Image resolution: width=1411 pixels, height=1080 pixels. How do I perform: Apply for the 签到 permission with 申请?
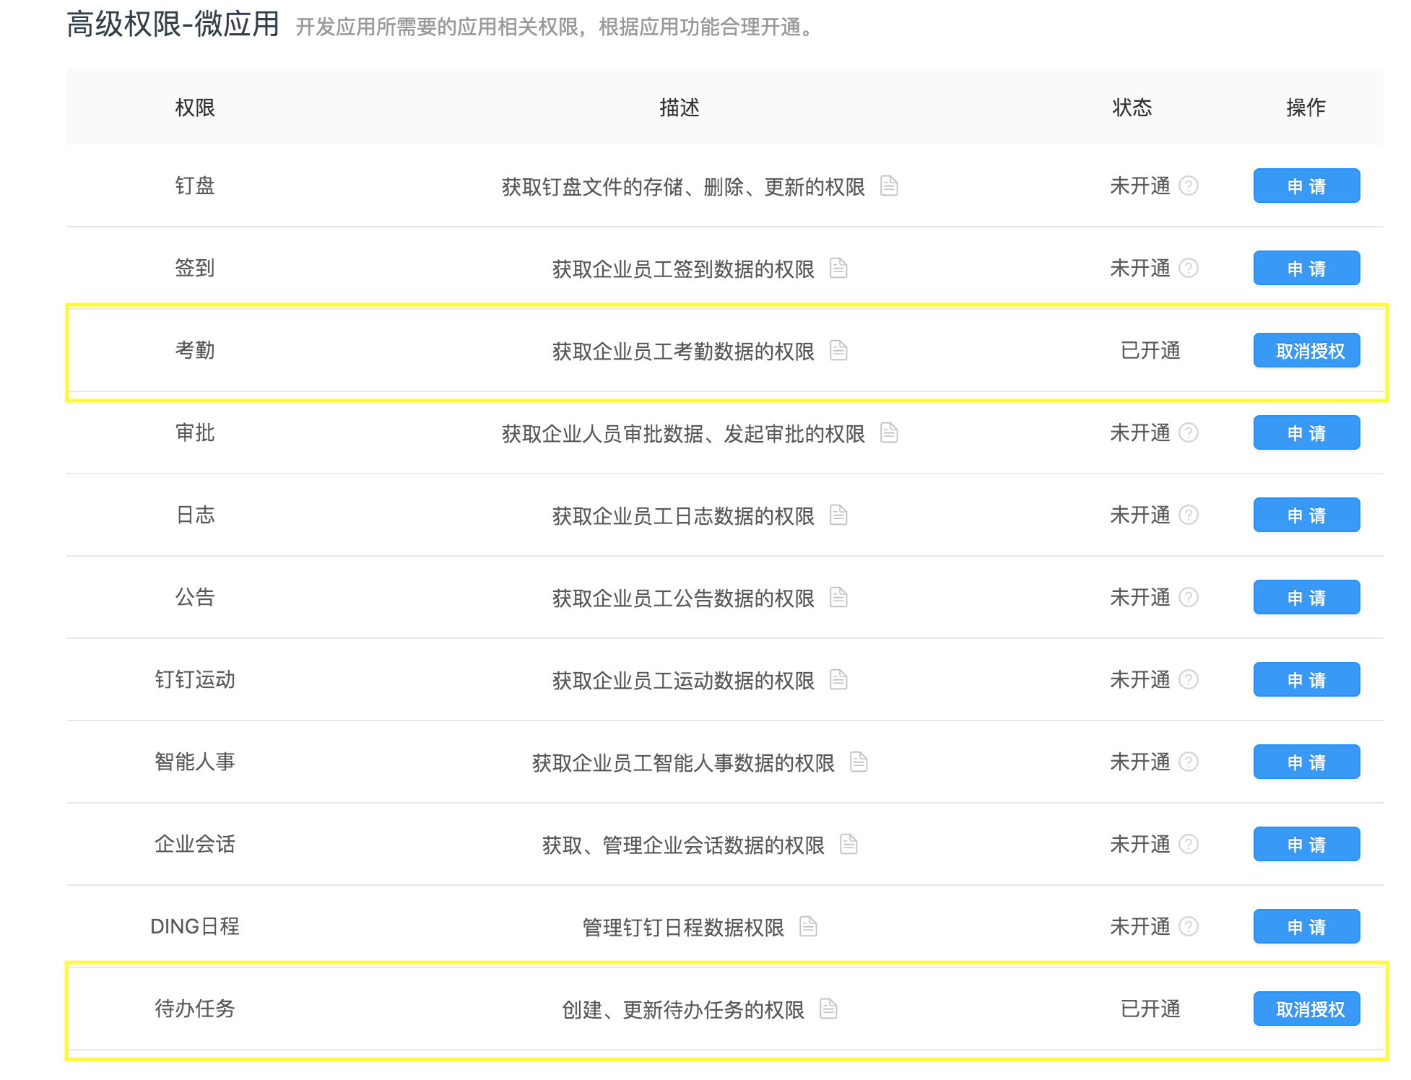click(x=1306, y=269)
